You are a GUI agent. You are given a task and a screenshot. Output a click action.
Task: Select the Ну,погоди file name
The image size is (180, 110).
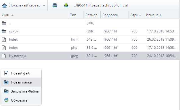click(x=17, y=56)
